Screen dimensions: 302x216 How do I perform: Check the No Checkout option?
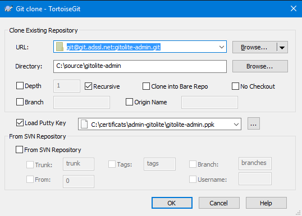pyautogui.click(x=235, y=86)
